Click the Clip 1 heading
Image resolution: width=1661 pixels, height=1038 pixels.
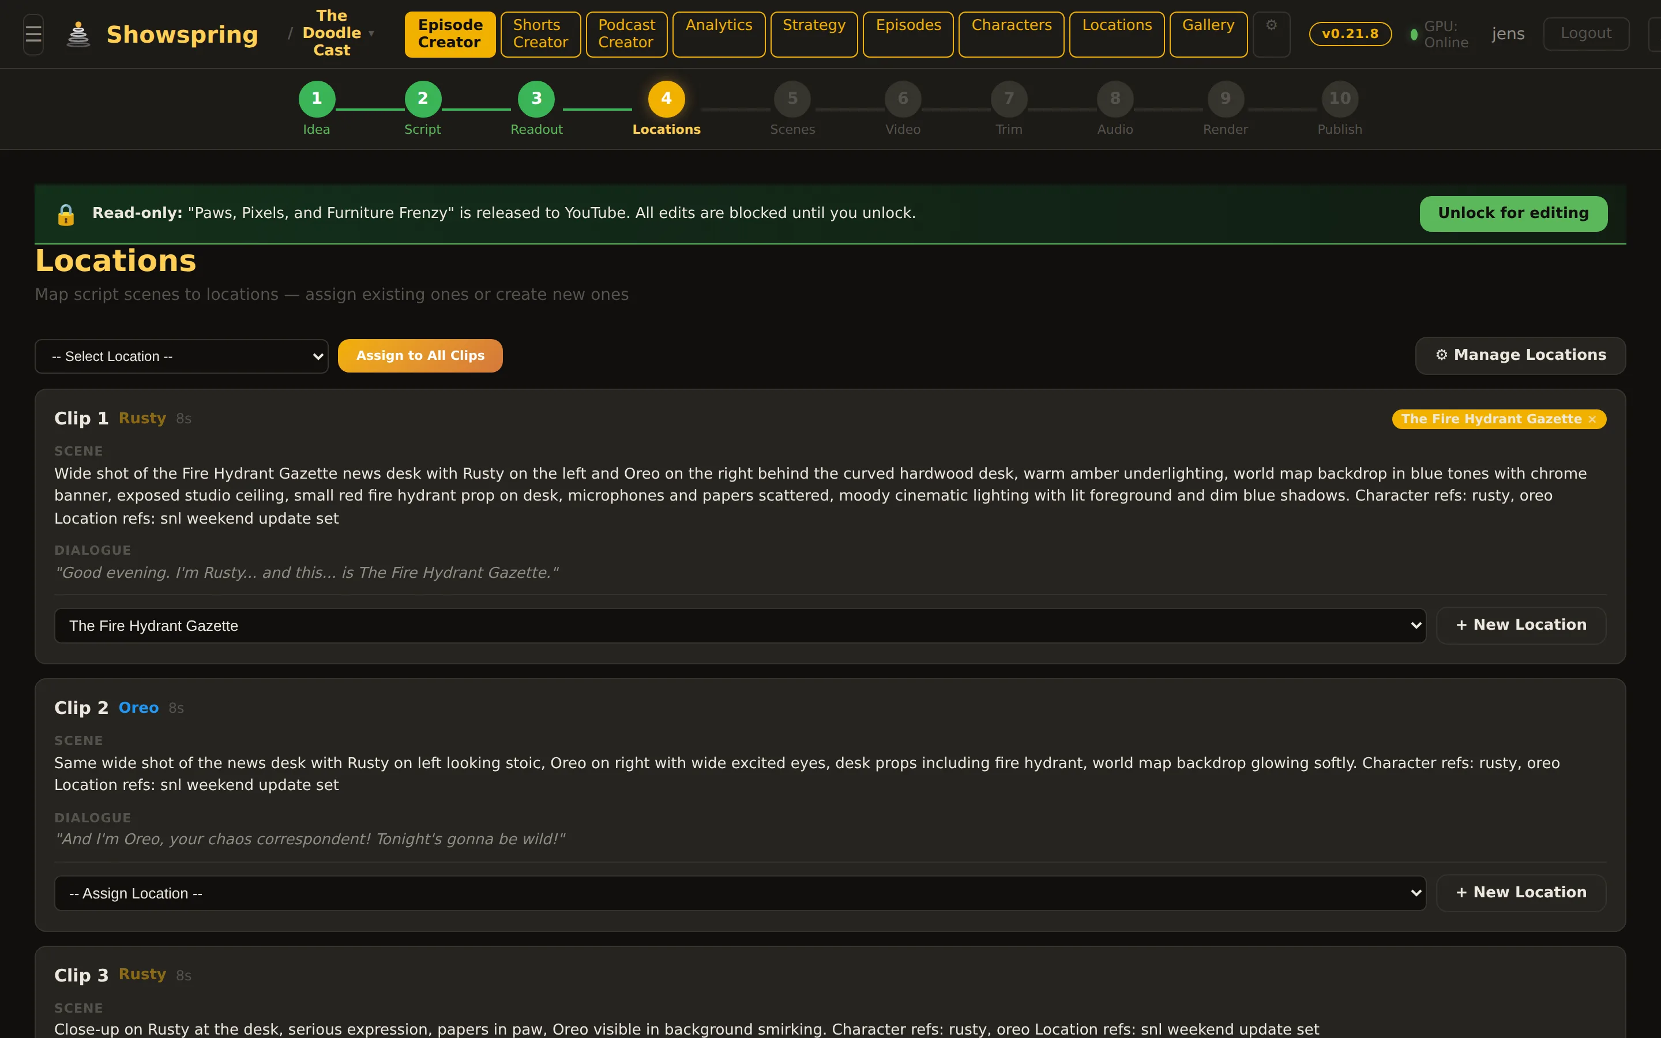click(x=81, y=418)
